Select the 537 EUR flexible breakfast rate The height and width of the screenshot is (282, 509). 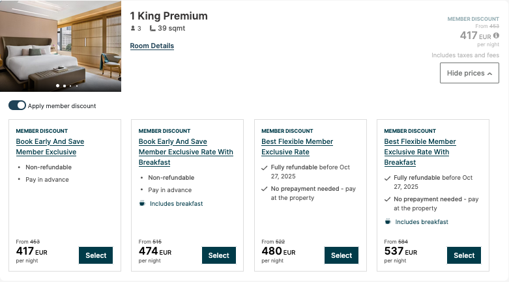coord(464,255)
